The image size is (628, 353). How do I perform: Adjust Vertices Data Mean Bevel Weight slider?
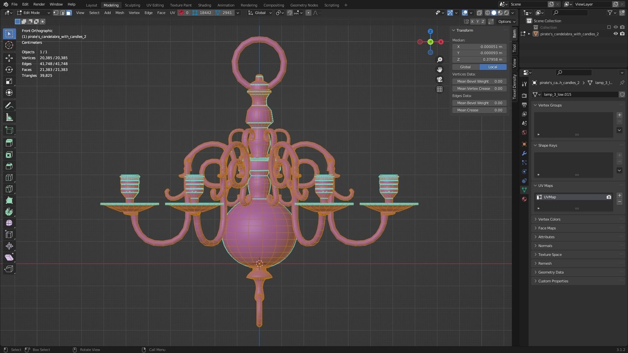point(480,81)
